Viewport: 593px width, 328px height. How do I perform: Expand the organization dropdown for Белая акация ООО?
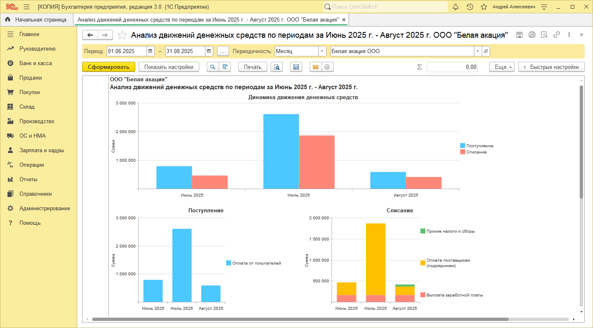click(478, 51)
